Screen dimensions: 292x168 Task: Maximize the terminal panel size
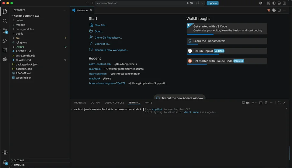[x=279, y=103]
